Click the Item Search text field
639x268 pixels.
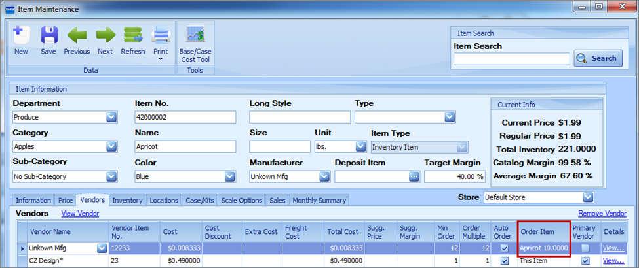[x=511, y=59]
